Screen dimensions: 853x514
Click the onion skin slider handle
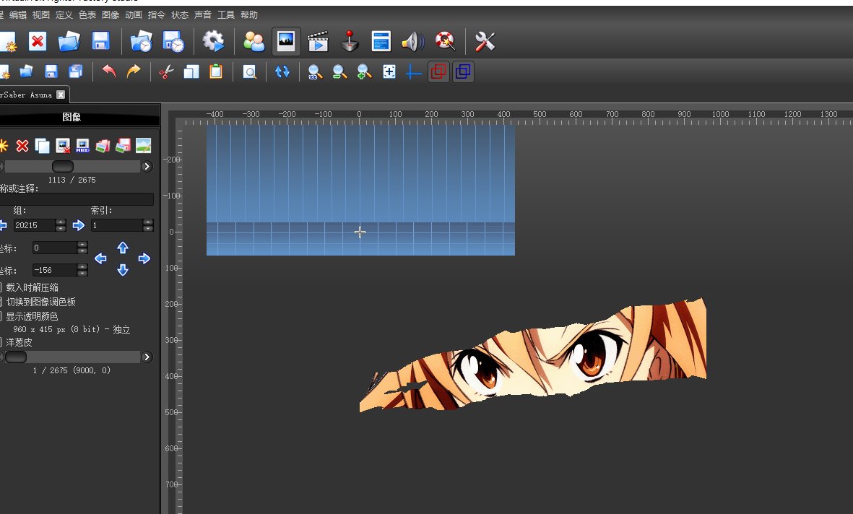16,357
